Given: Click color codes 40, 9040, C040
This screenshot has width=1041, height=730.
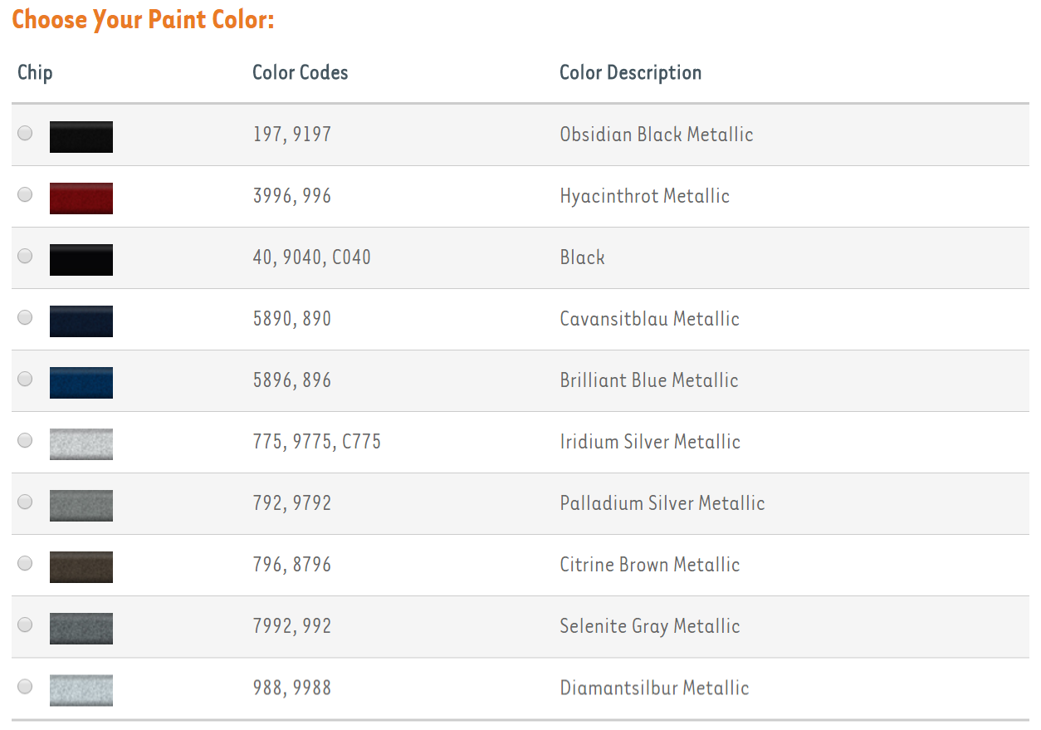Looking at the screenshot, I should click(311, 257).
